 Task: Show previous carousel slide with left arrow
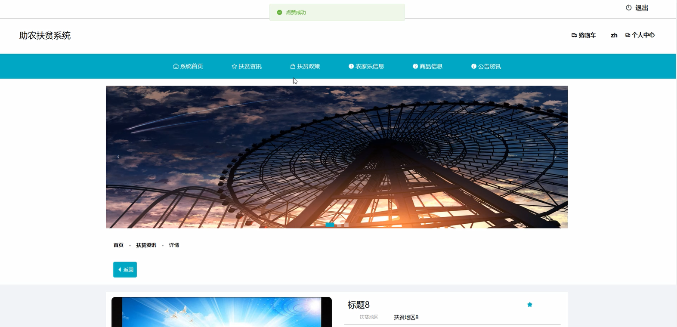tap(118, 157)
